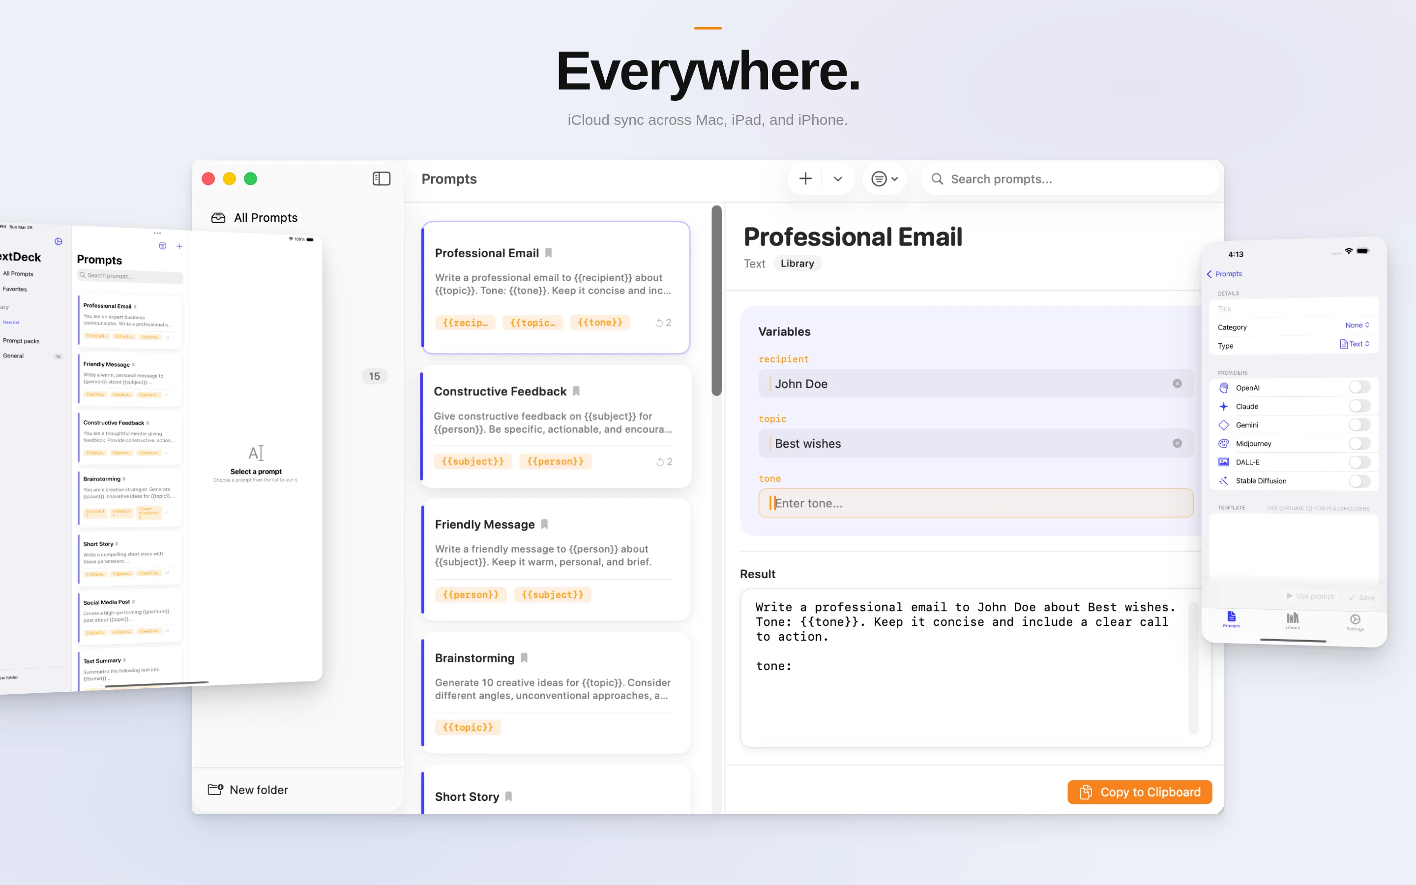Viewport: 1416px width, 885px height.
Task: Click the search magnifier in the toolbar
Action: point(937,179)
